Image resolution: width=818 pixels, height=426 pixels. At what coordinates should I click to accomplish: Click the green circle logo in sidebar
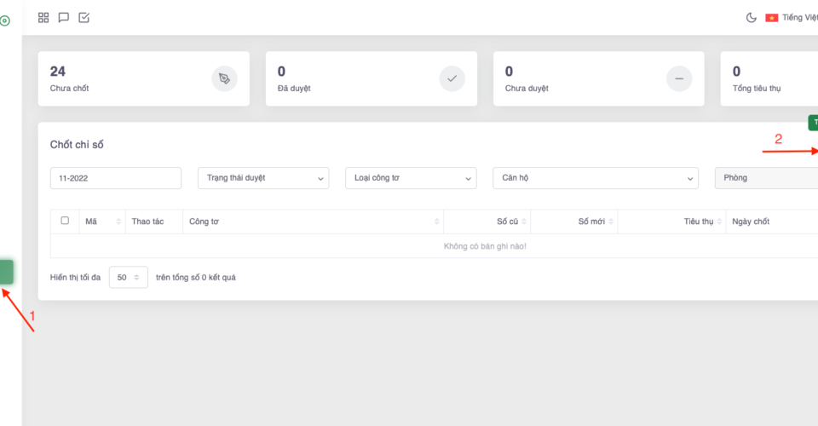(5, 20)
